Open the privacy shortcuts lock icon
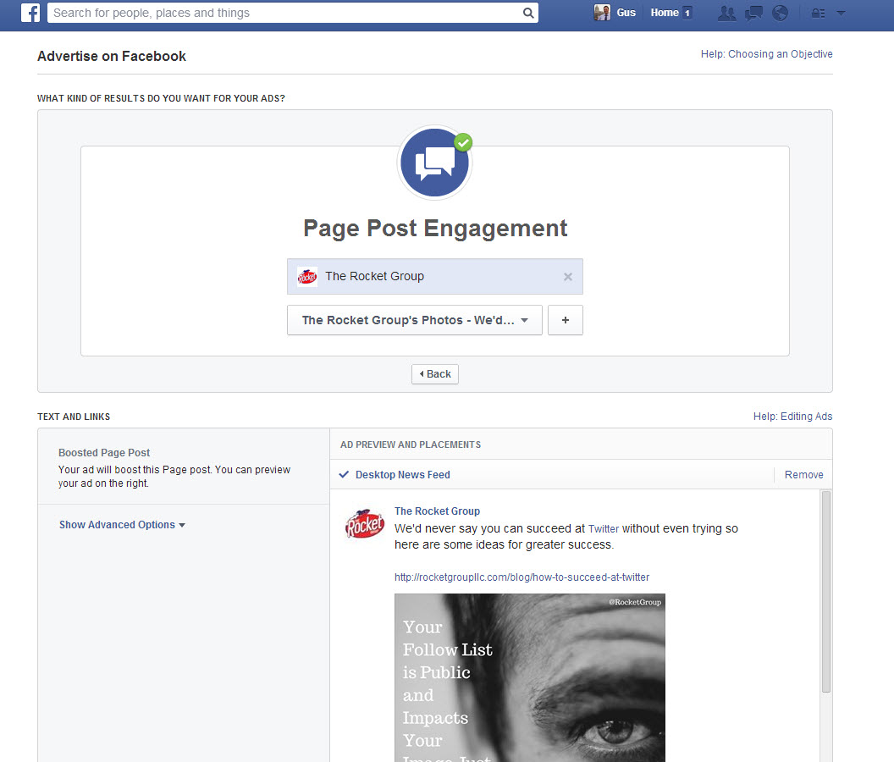Screen dimensions: 894x762 (818, 13)
